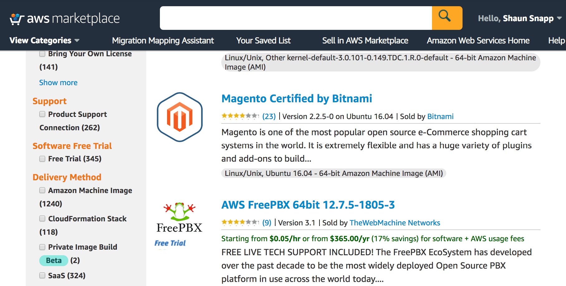Check the Free Trial (345) filter
Viewport: 566px width, 286px height.
pyautogui.click(x=42, y=159)
